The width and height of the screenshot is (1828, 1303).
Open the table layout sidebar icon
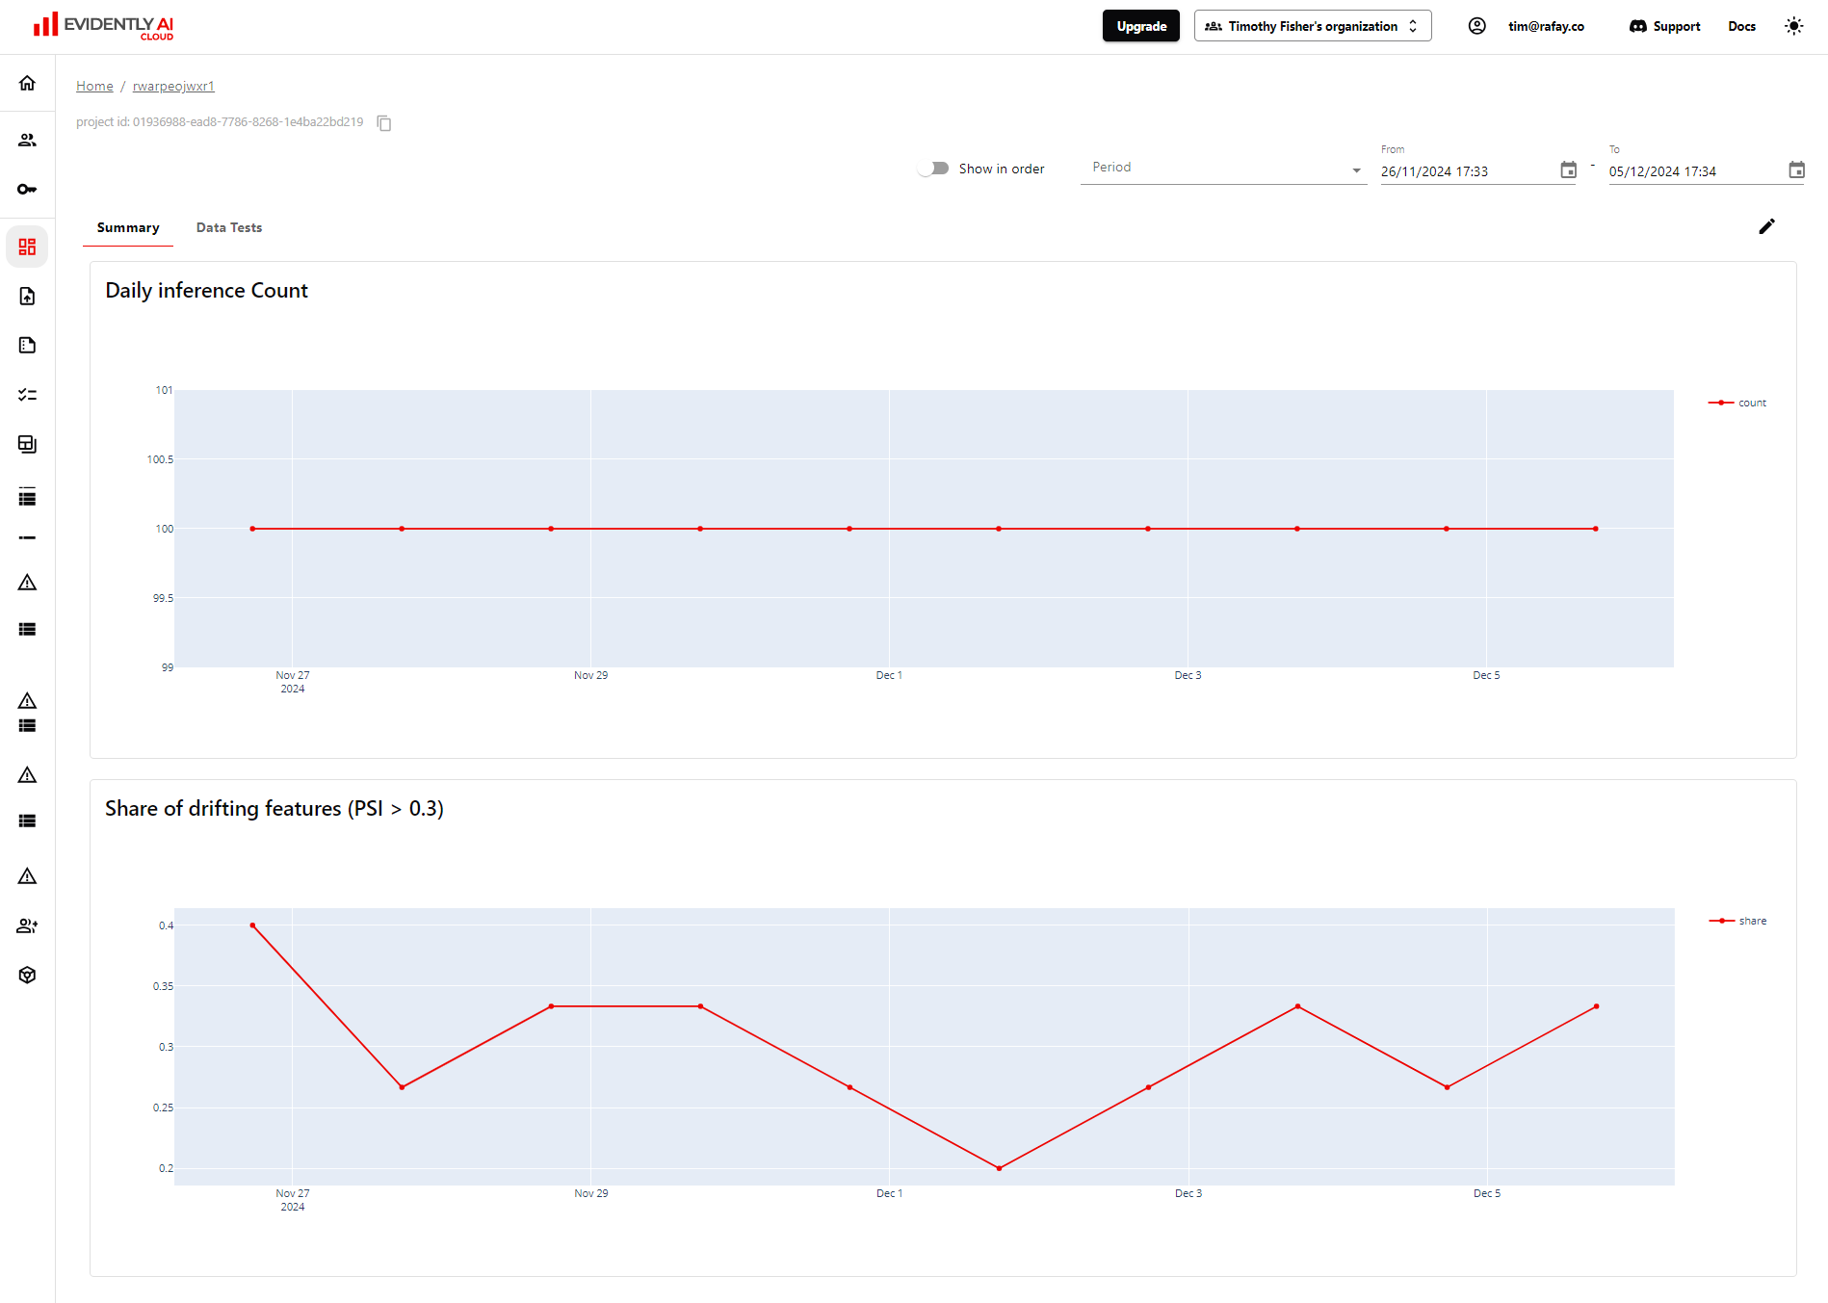[27, 444]
